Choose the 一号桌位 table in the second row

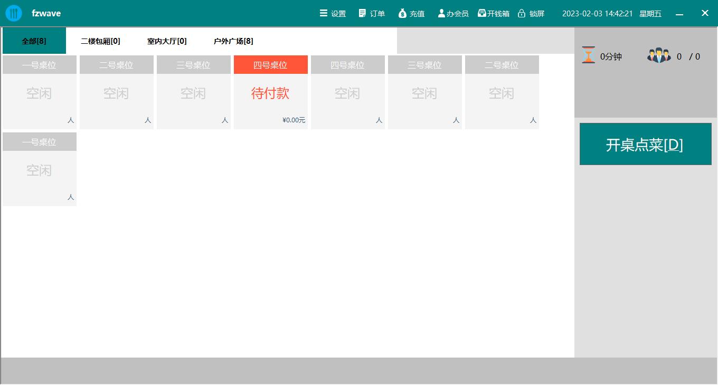point(40,170)
